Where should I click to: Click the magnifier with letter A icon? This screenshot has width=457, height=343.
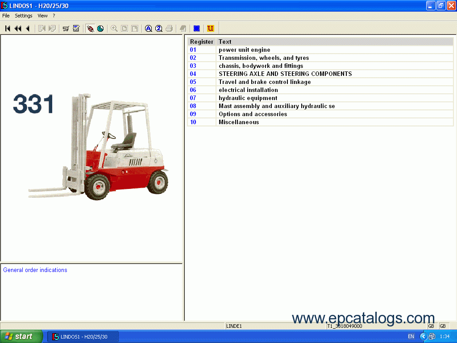click(x=148, y=28)
